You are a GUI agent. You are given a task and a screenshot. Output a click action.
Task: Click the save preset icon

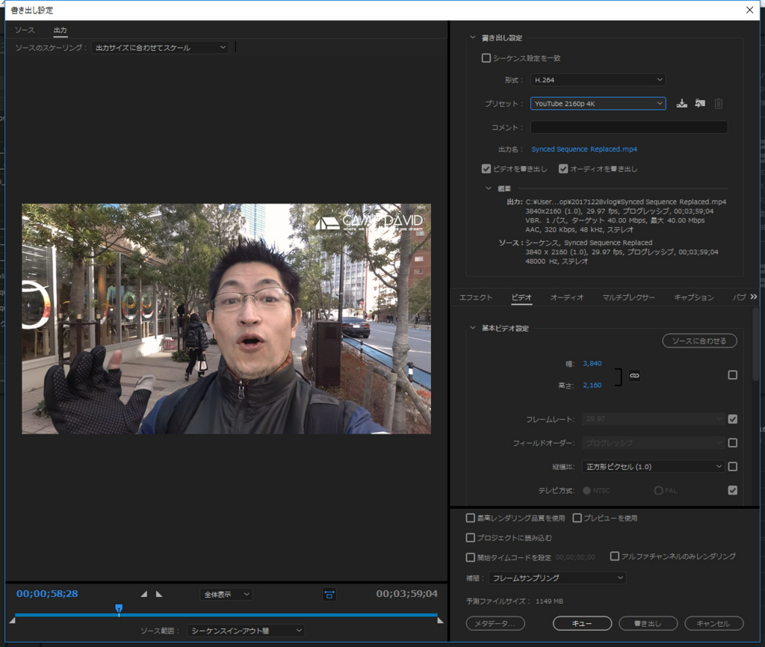coord(681,103)
